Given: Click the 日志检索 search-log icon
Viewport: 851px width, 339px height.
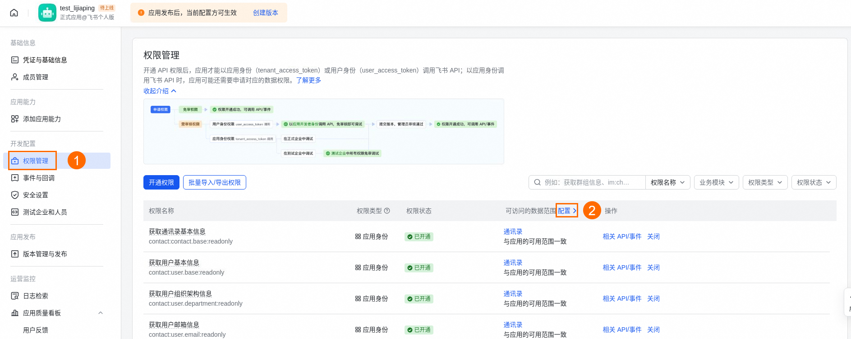Looking at the screenshot, I should coord(15,296).
